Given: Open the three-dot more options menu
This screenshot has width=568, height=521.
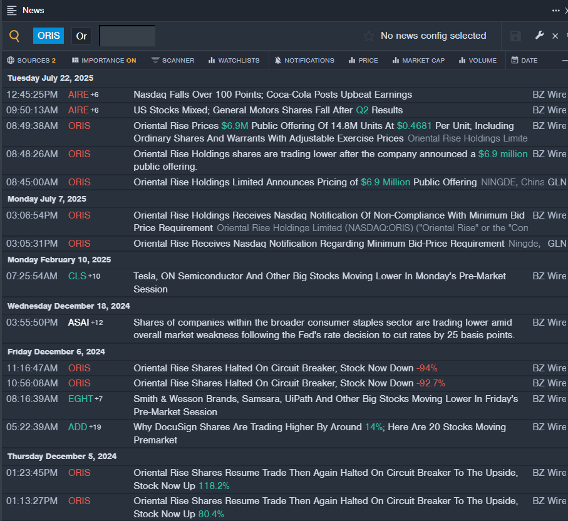Looking at the screenshot, I should (555, 11).
